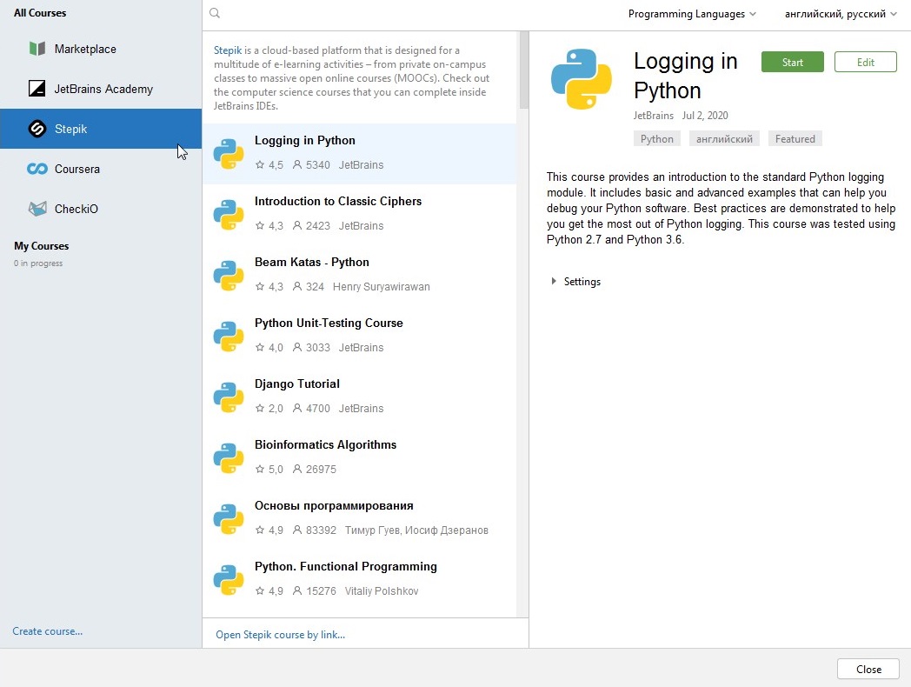
Task: Open Stepik course by link
Action: [281, 635]
